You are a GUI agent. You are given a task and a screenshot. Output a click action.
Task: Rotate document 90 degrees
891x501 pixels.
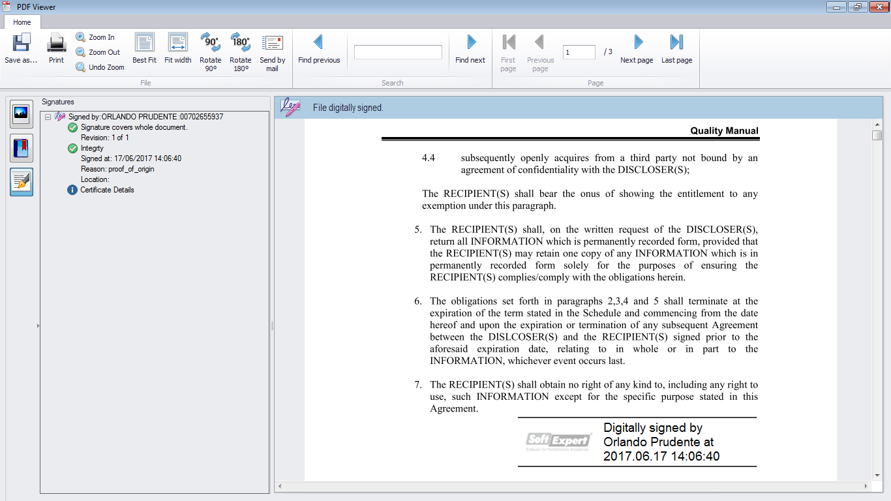210,52
